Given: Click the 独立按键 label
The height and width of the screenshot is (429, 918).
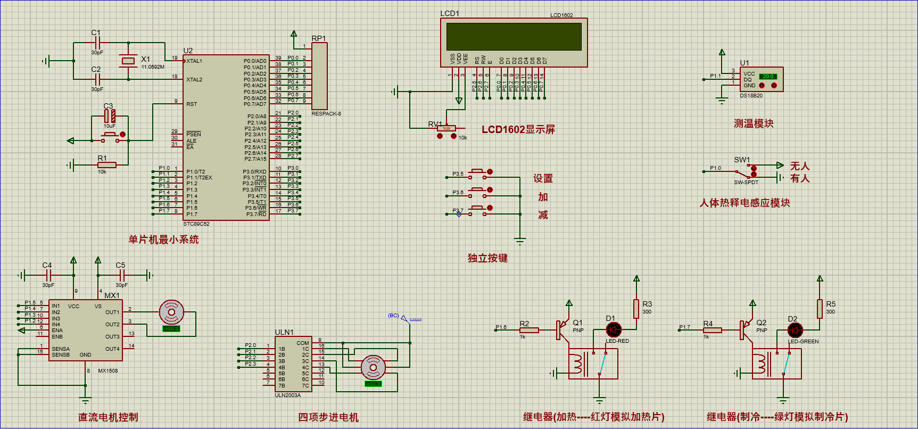Looking at the screenshot, I should pos(487,258).
